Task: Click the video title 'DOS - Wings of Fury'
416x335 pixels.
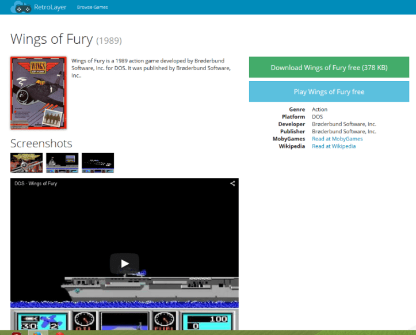Action: click(36, 184)
